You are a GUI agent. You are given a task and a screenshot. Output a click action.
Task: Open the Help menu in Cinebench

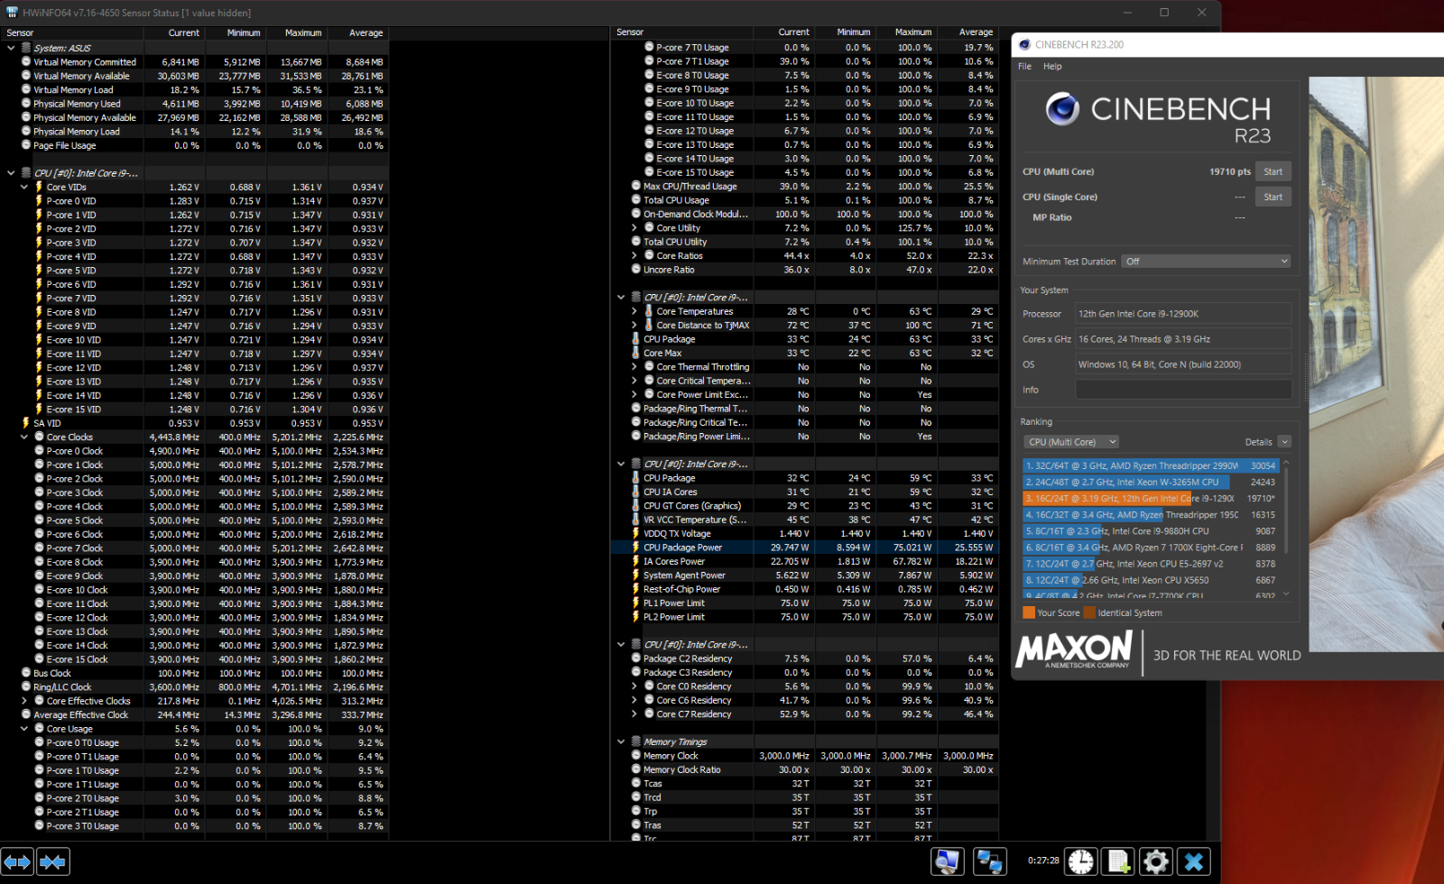[1052, 67]
